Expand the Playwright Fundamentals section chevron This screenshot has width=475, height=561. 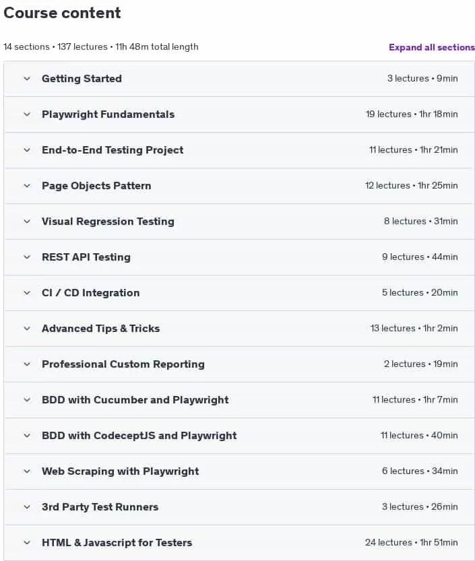pos(27,114)
